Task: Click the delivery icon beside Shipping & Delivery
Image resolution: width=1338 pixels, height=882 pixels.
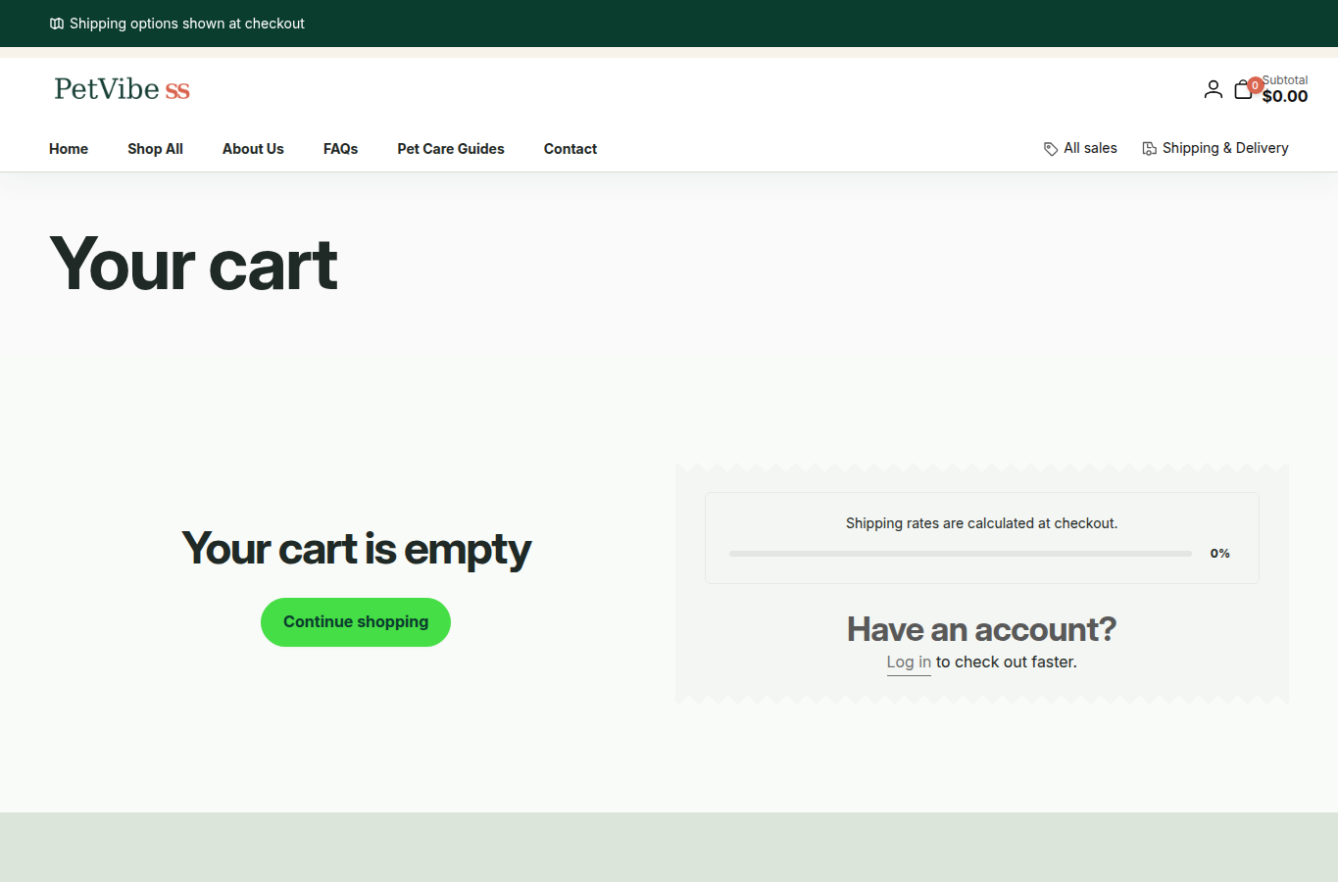Action: click(1149, 149)
